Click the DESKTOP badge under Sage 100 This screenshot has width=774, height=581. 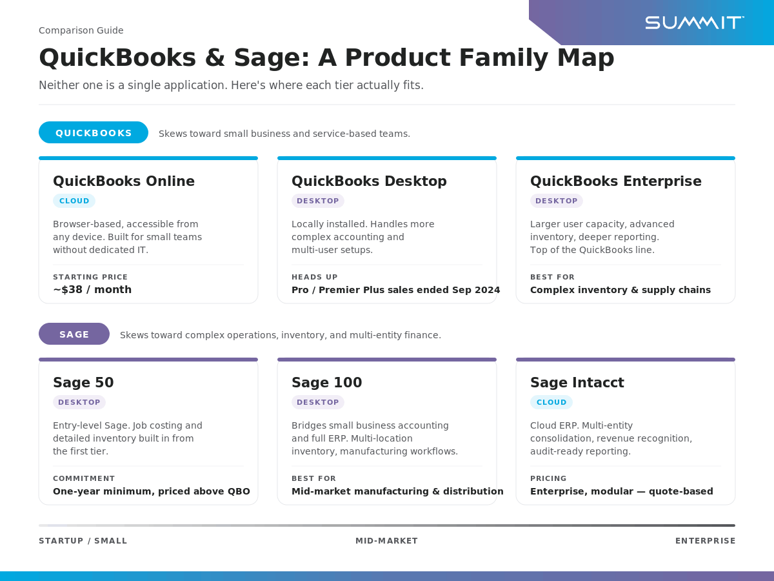[318, 402]
